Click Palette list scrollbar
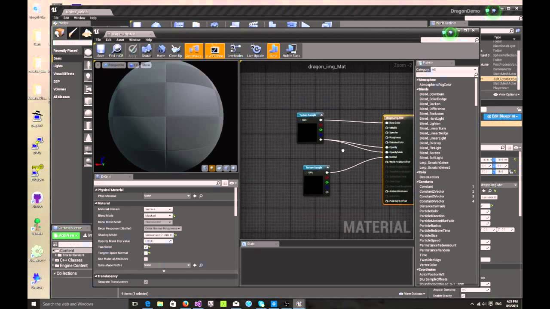 477,92
